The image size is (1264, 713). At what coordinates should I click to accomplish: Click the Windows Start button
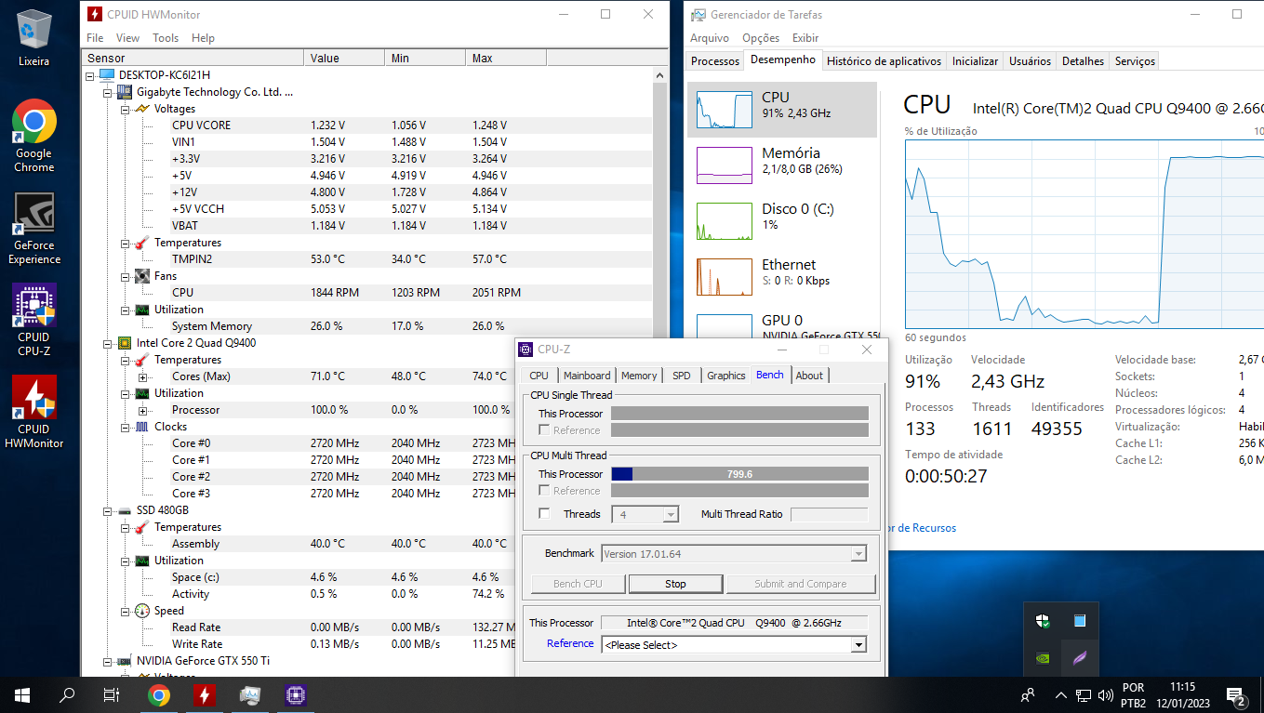click(22, 694)
